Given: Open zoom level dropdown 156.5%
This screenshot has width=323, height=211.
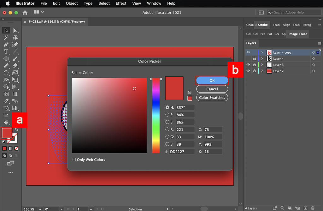Looking at the screenshot, I should (40, 209).
